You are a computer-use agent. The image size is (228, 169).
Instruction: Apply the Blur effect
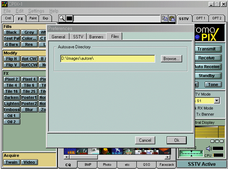29,110
